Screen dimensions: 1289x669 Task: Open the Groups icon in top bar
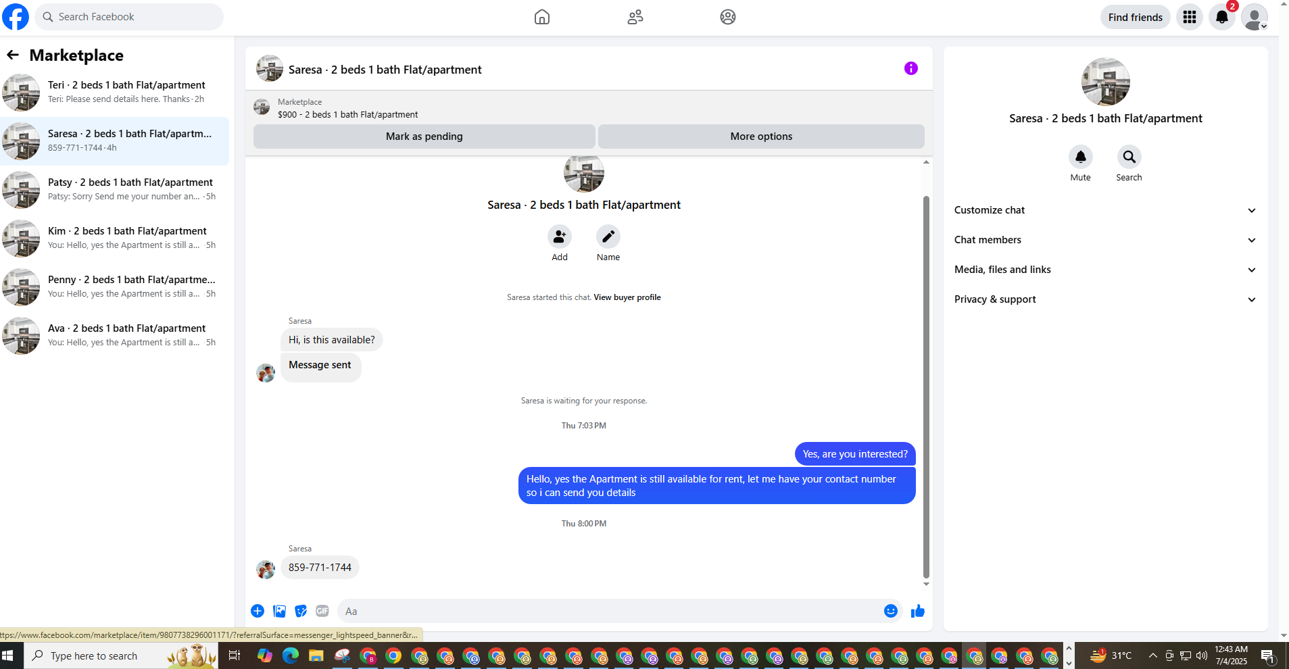click(x=728, y=17)
